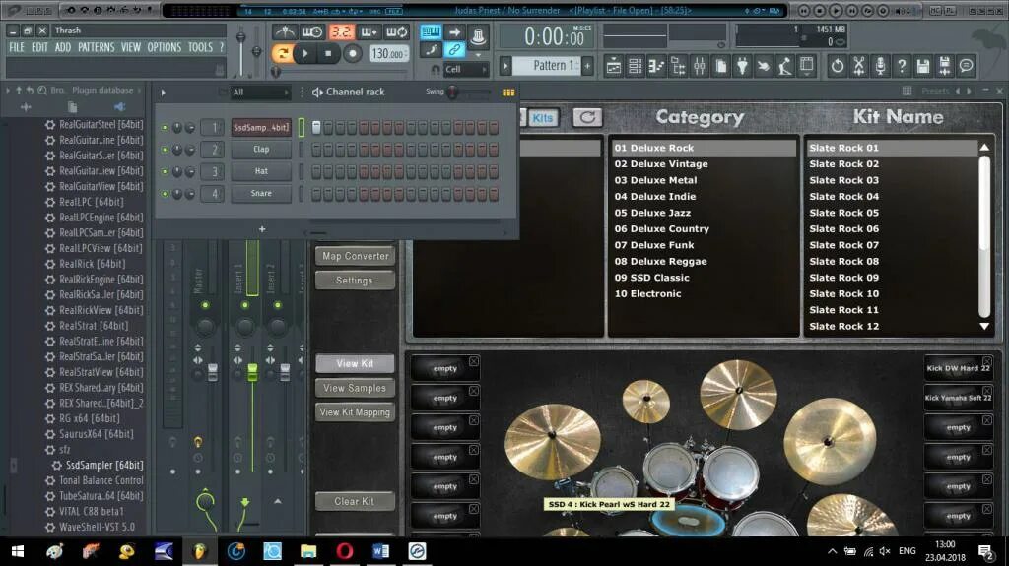The width and height of the screenshot is (1009, 566).
Task: Save project with floppy disk icon
Action: pyautogui.click(x=922, y=66)
